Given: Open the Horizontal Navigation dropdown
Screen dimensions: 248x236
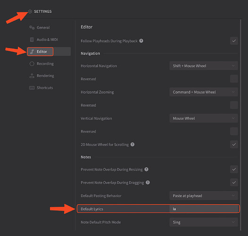Looking at the screenshot, I should coord(204,66).
